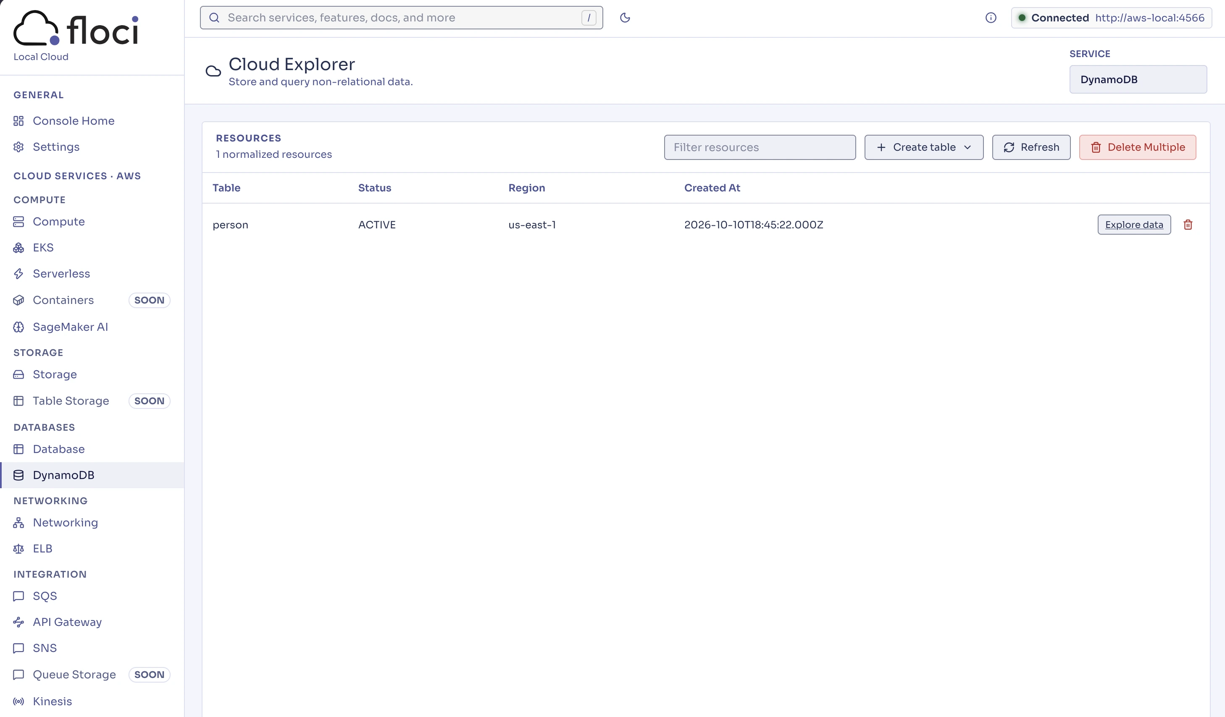Open ELB scale icon
Viewport: 1225px width, 717px height.
tap(18, 549)
